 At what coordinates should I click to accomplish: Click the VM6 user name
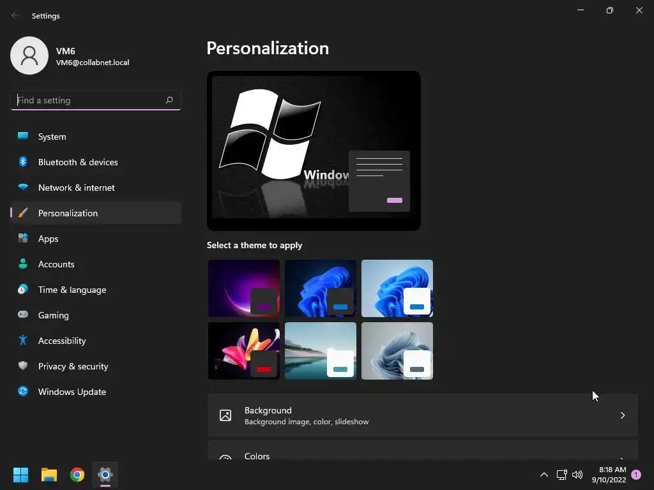coord(66,51)
